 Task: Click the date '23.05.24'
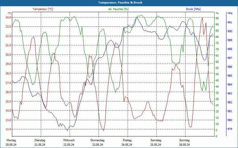tap(98, 145)
